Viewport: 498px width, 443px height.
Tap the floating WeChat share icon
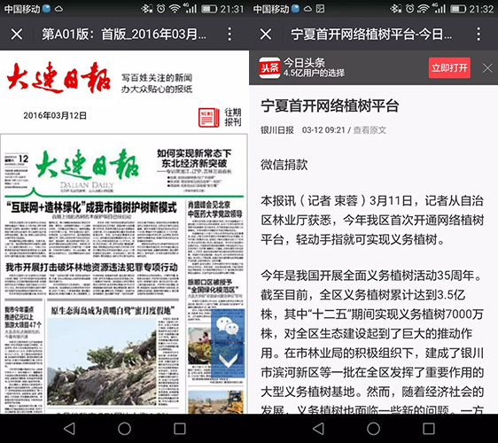point(228,326)
